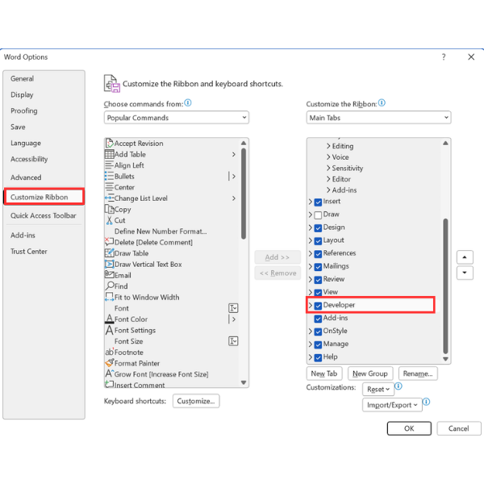
Task: Click the ribbon tabs list scrollbar thumb
Action: [445, 286]
